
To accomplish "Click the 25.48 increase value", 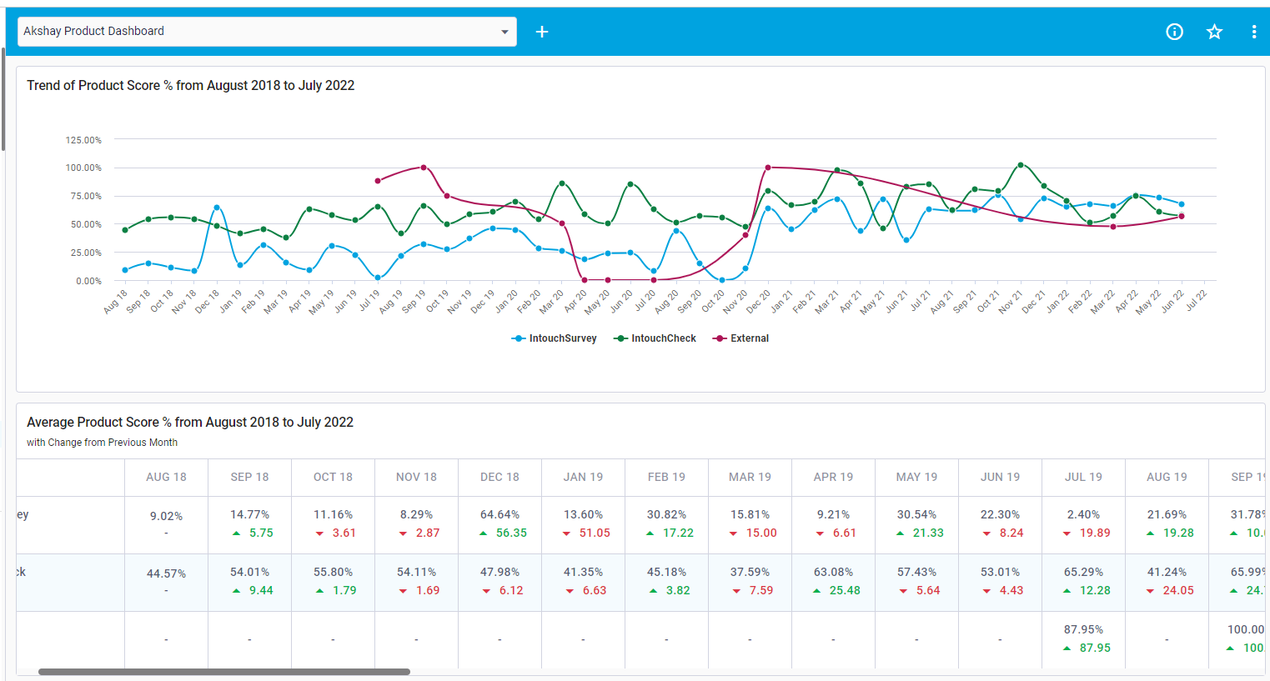I will [845, 590].
